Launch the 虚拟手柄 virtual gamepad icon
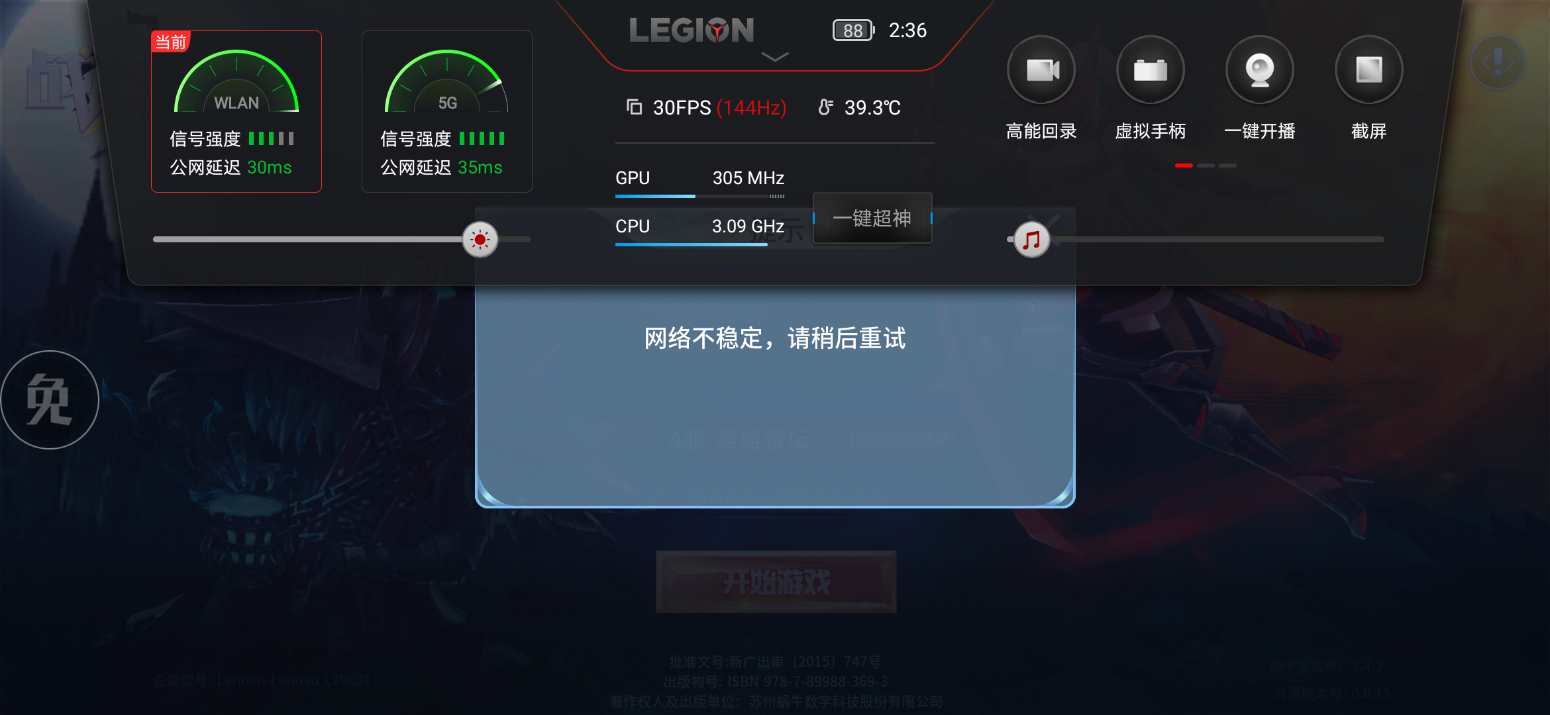Image resolution: width=1550 pixels, height=715 pixels. tap(1150, 70)
